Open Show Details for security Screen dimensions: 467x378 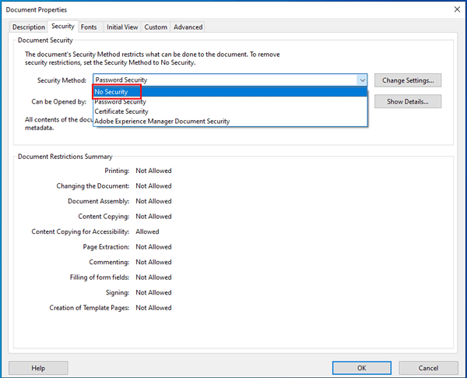click(408, 101)
